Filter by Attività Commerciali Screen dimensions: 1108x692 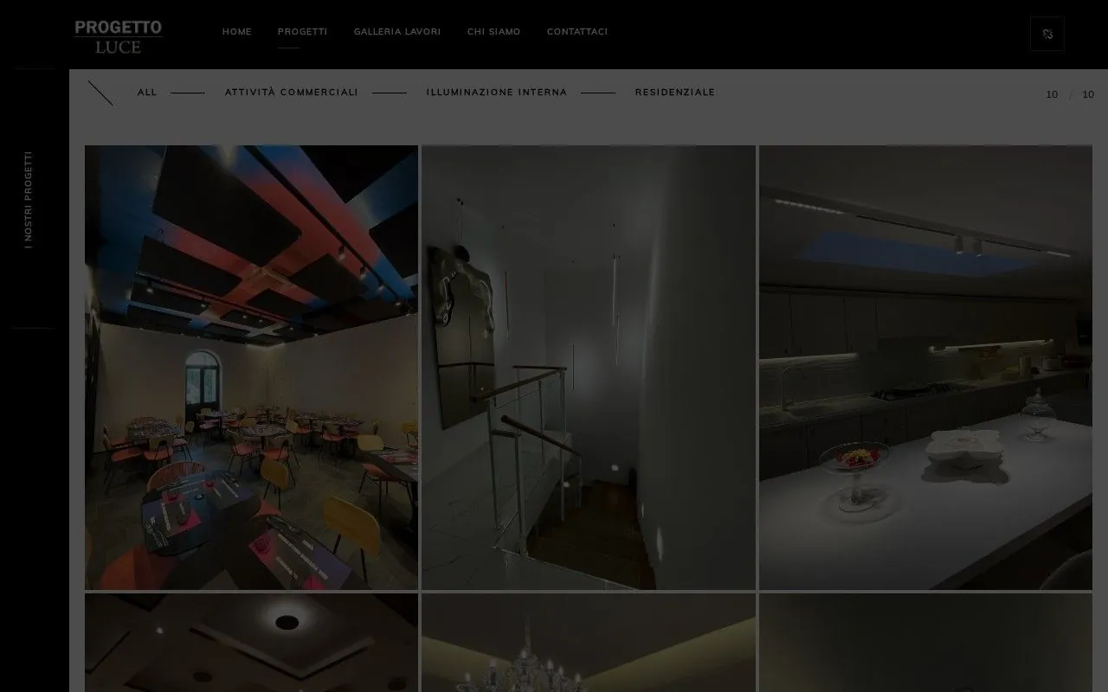[x=292, y=93]
